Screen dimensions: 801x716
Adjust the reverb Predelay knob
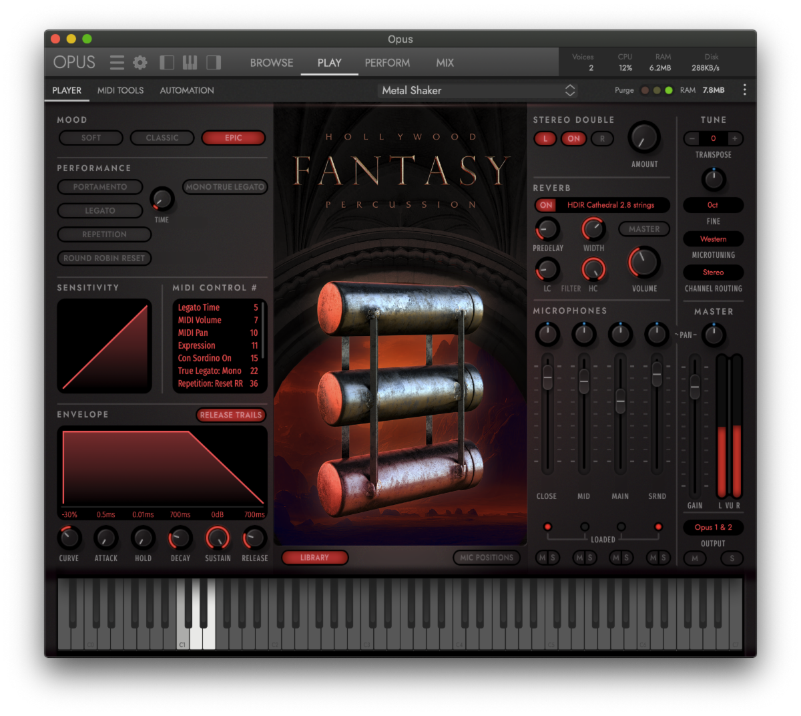pos(547,229)
